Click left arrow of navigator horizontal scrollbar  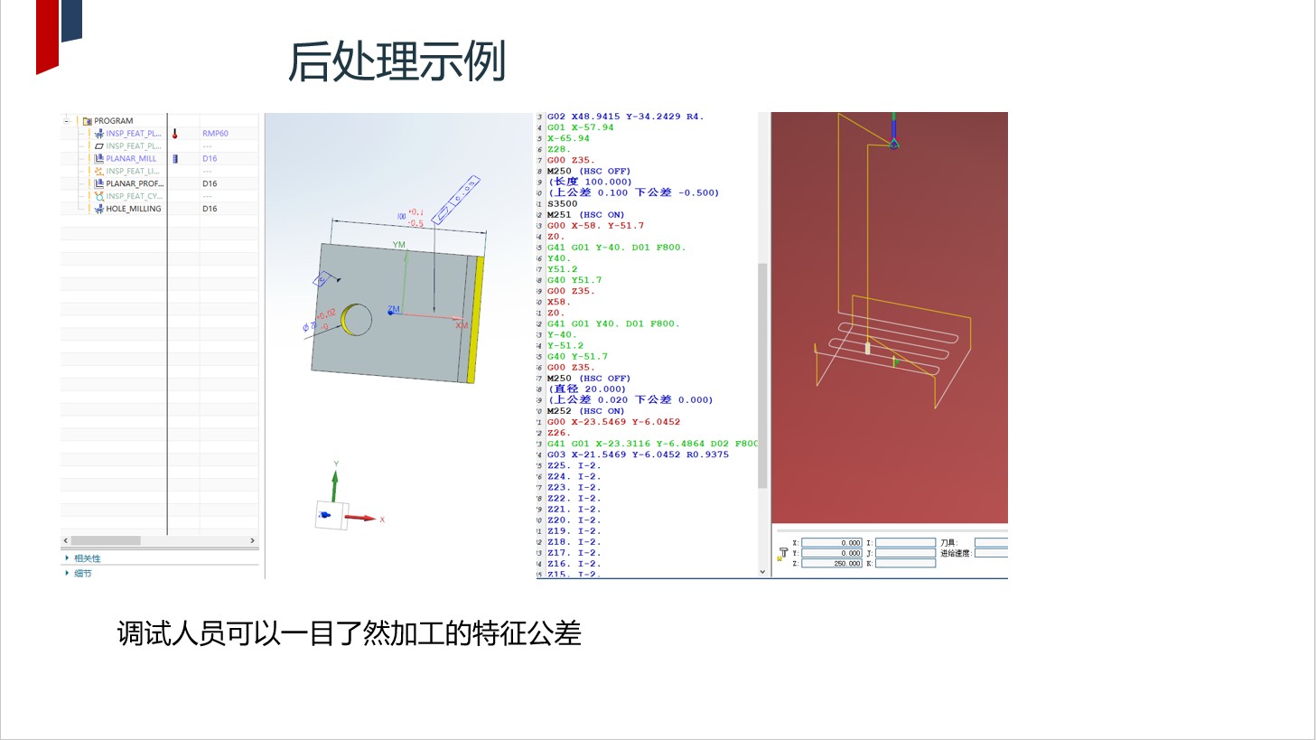click(65, 540)
